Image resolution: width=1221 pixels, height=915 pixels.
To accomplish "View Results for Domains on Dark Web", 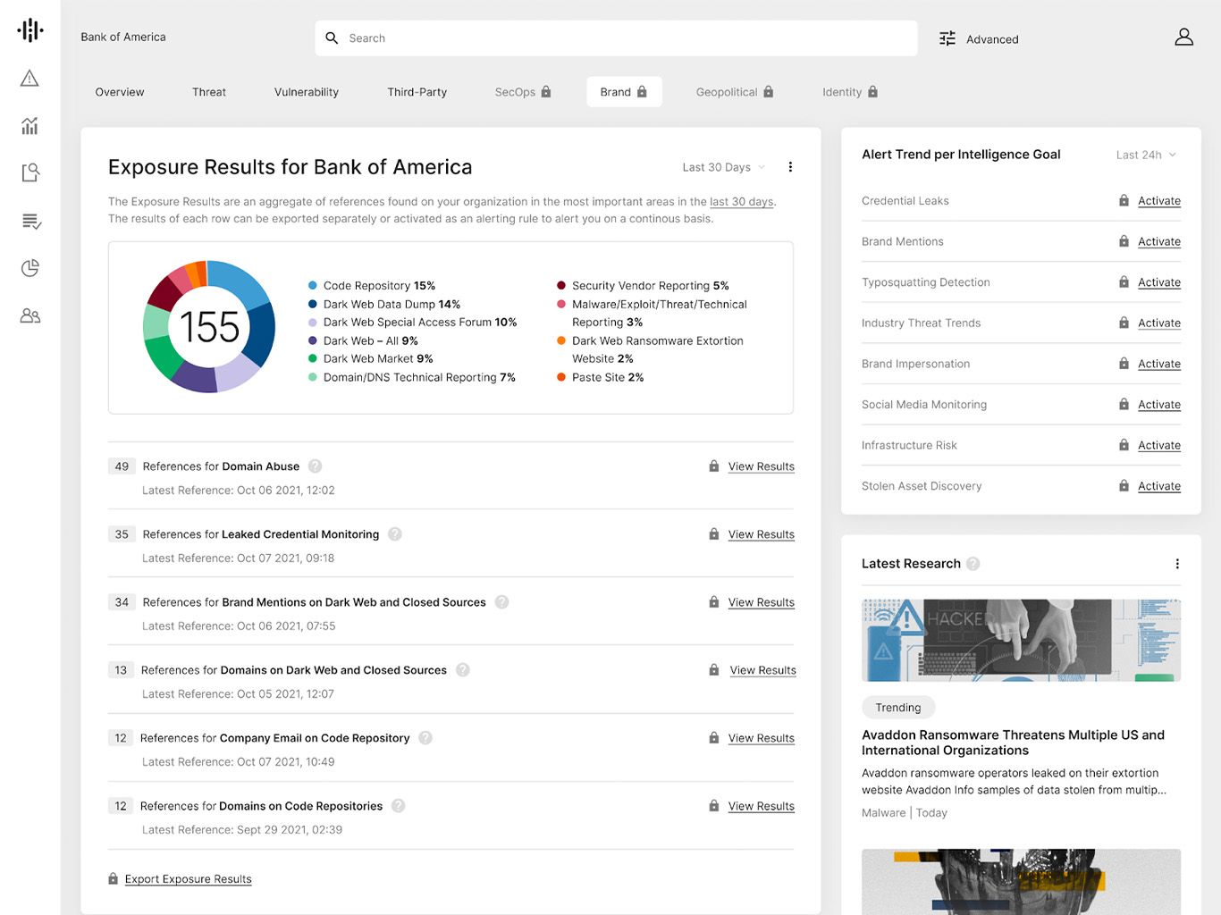I will click(x=763, y=670).
